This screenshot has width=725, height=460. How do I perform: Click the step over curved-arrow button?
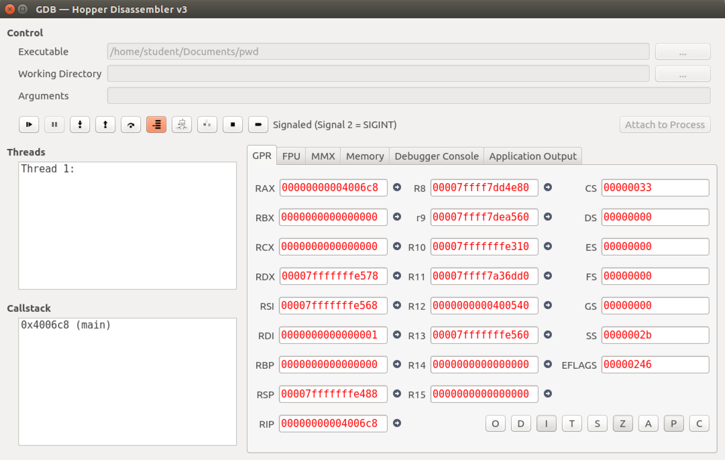[x=131, y=125]
